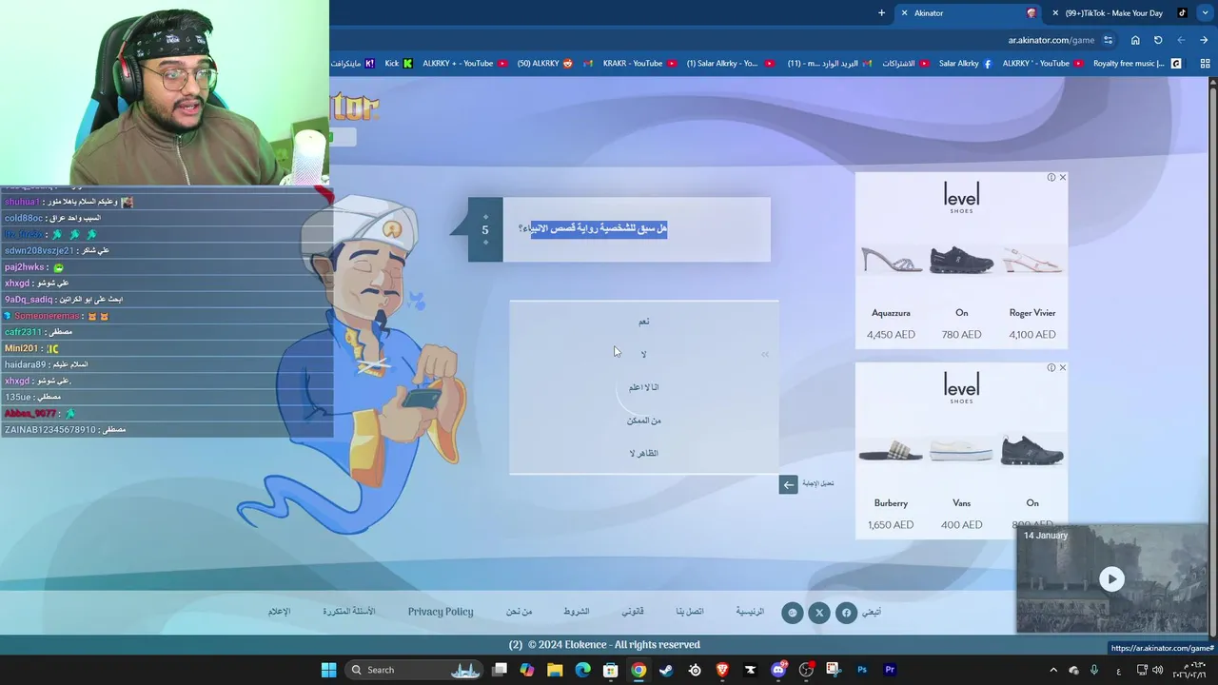Answer نعم (Yes) to Akinator
Screen dimensions: 1218x685
click(644, 322)
